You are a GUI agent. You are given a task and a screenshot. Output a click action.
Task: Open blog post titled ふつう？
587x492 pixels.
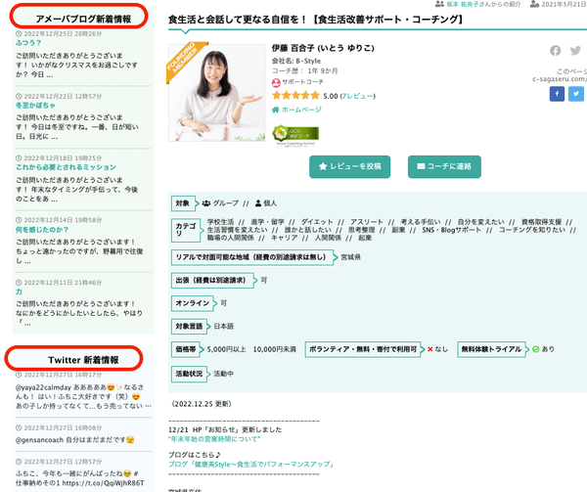(27, 43)
